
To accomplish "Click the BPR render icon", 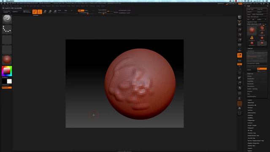I will pyautogui.click(x=240, y=18).
